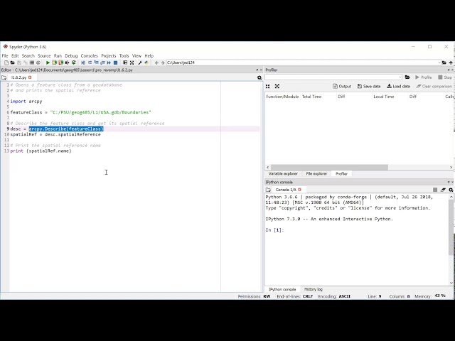Browse console tabs folder icon

click(x=268, y=190)
